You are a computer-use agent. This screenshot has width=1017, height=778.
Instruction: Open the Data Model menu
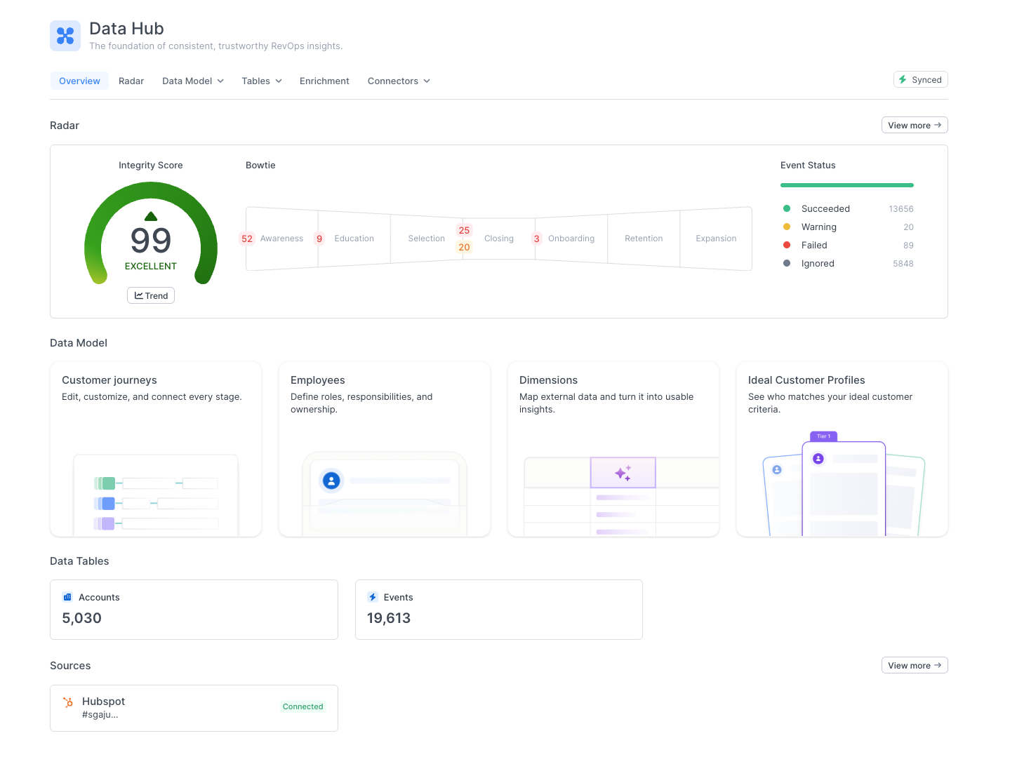coord(193,81)
